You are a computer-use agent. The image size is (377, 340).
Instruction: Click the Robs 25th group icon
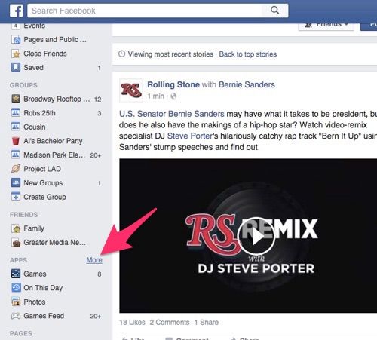(x=16, y=113)
